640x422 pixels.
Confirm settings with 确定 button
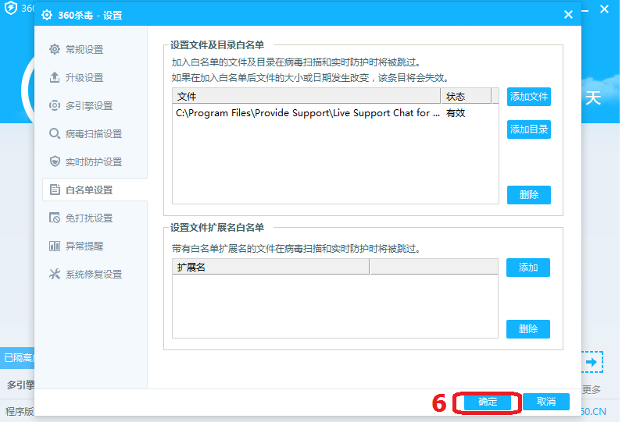488,402
